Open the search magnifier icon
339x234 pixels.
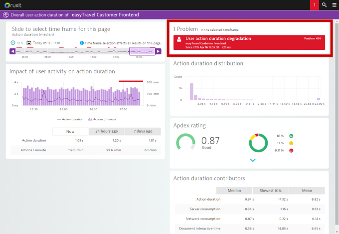point(324,5)
